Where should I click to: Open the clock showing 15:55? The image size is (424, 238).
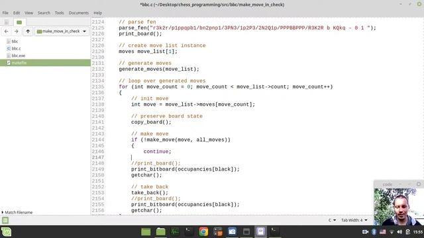[418, 232]
